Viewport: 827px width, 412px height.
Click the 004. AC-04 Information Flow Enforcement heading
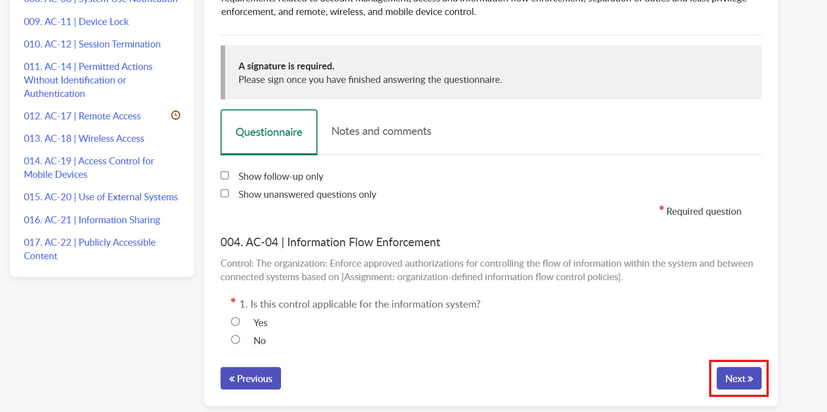pyautogui.click(x=330, y=242)
